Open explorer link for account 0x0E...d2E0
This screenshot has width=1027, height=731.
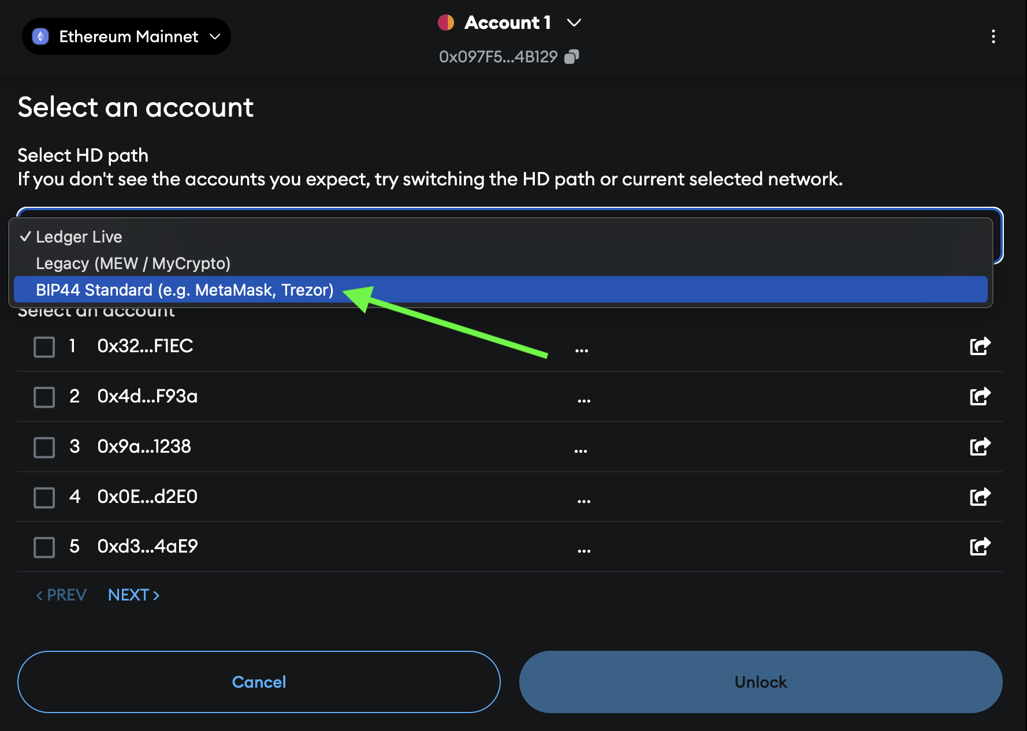980,497
